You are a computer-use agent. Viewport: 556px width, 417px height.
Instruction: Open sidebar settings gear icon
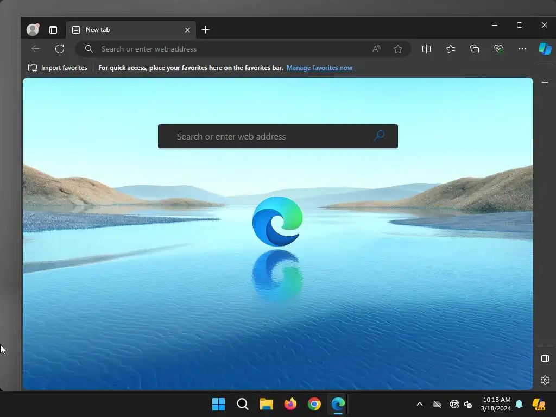[x=545, y=380]
